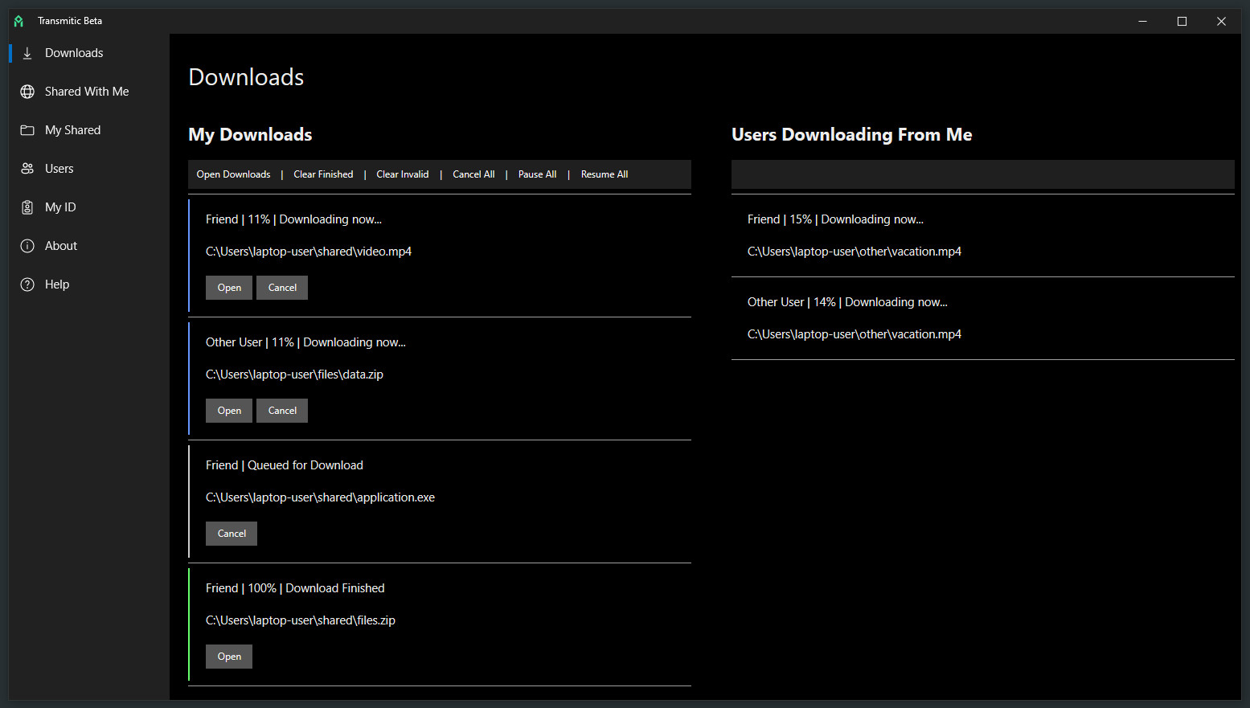Viewport: 1250px width, 708px height.
Task: Cancel All downloads
Action: pyautogui.click(x=473, y=174)
